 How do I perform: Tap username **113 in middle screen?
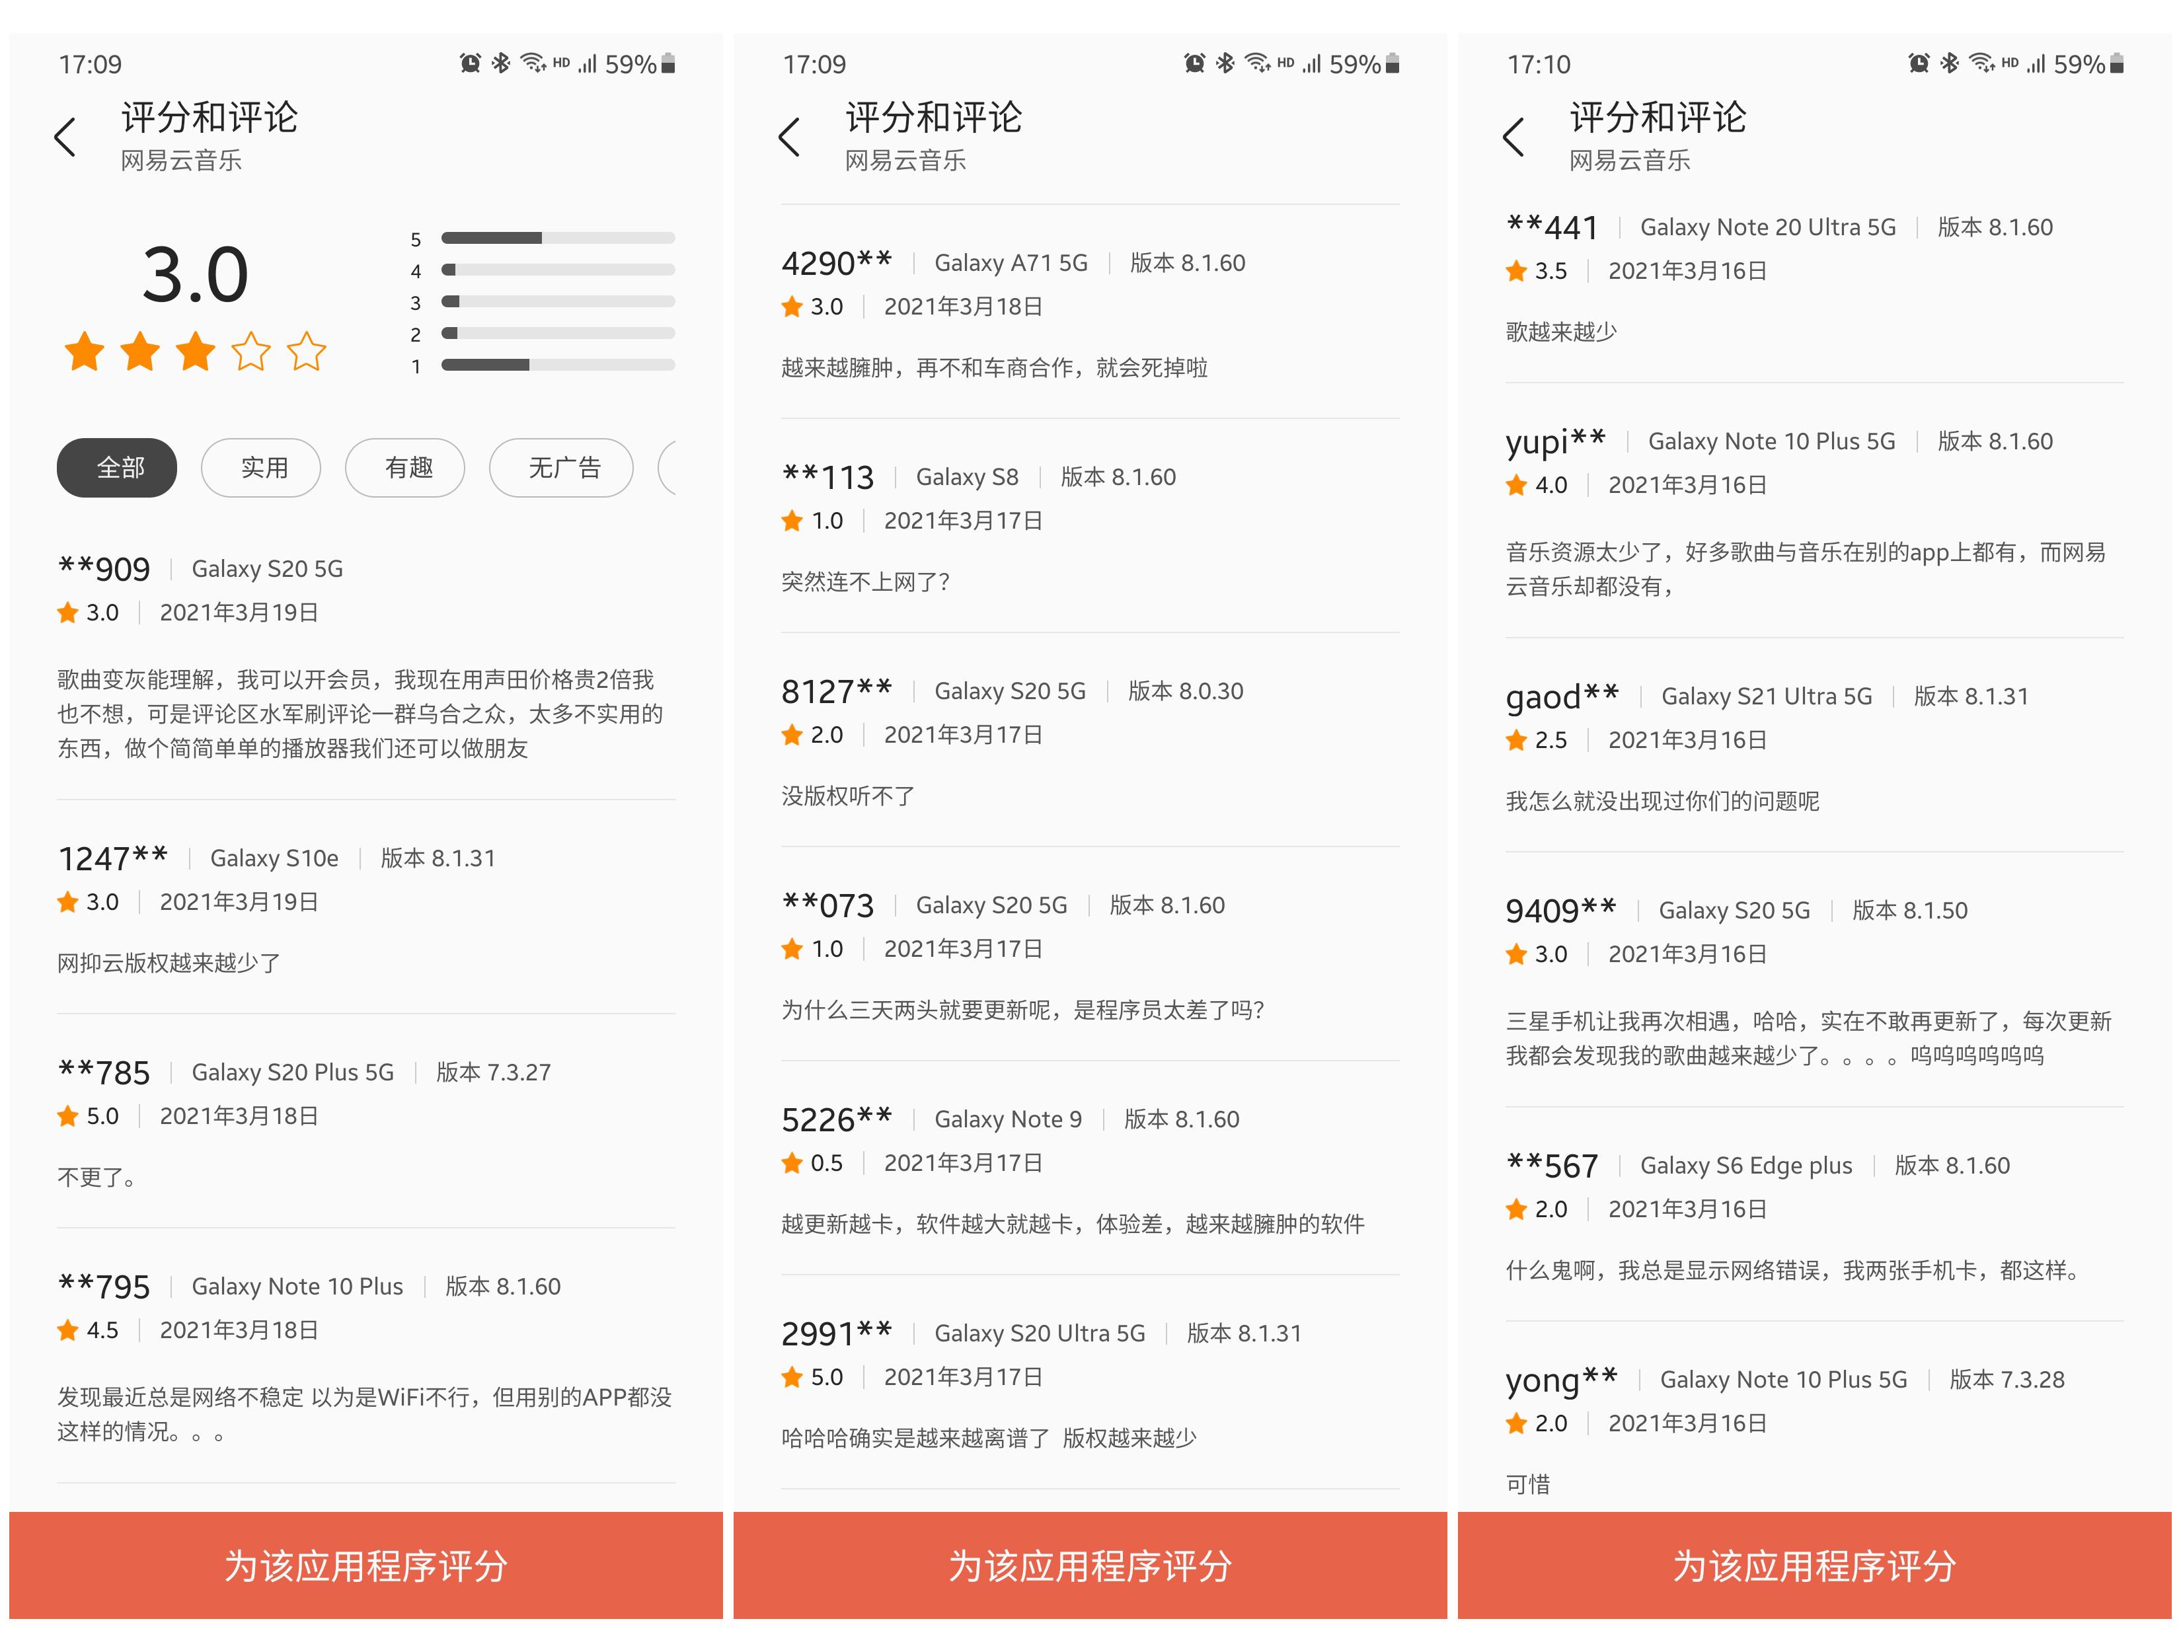(x=827, y=477)
